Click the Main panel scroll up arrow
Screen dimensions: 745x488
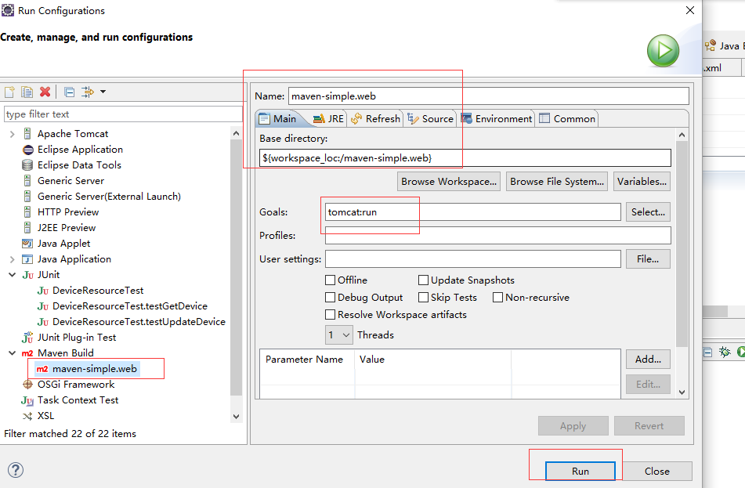682,135
